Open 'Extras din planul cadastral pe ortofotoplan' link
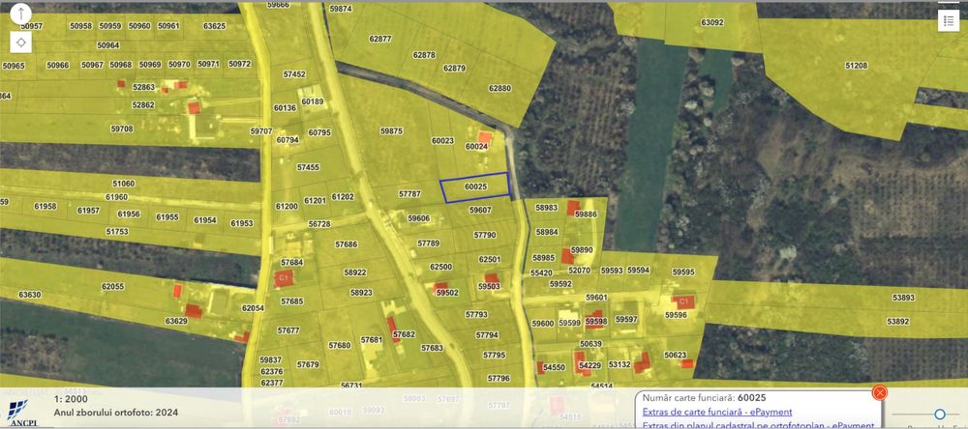 (758, 425)
